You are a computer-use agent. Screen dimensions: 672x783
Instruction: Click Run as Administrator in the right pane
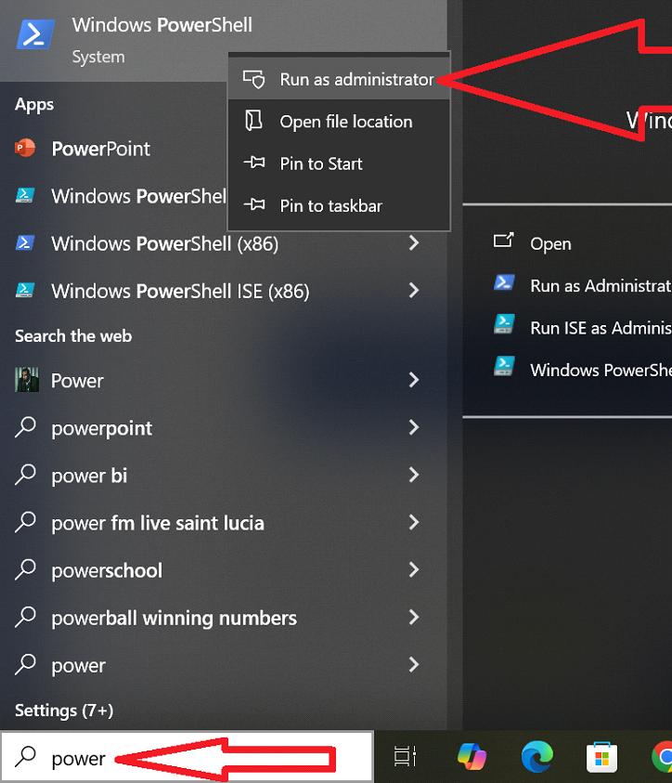pyautogui.click(x=601, y=286)
